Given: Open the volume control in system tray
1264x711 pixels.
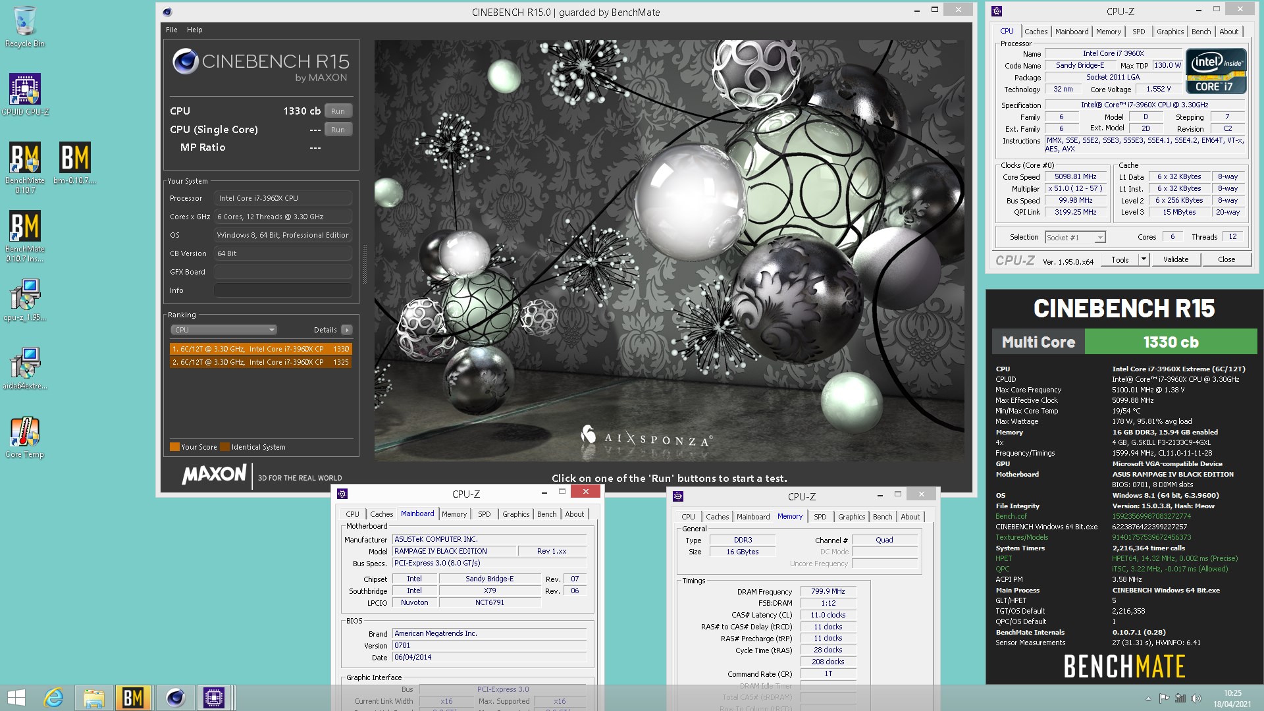Looking at the screenshot, I should coord(1196,698).
